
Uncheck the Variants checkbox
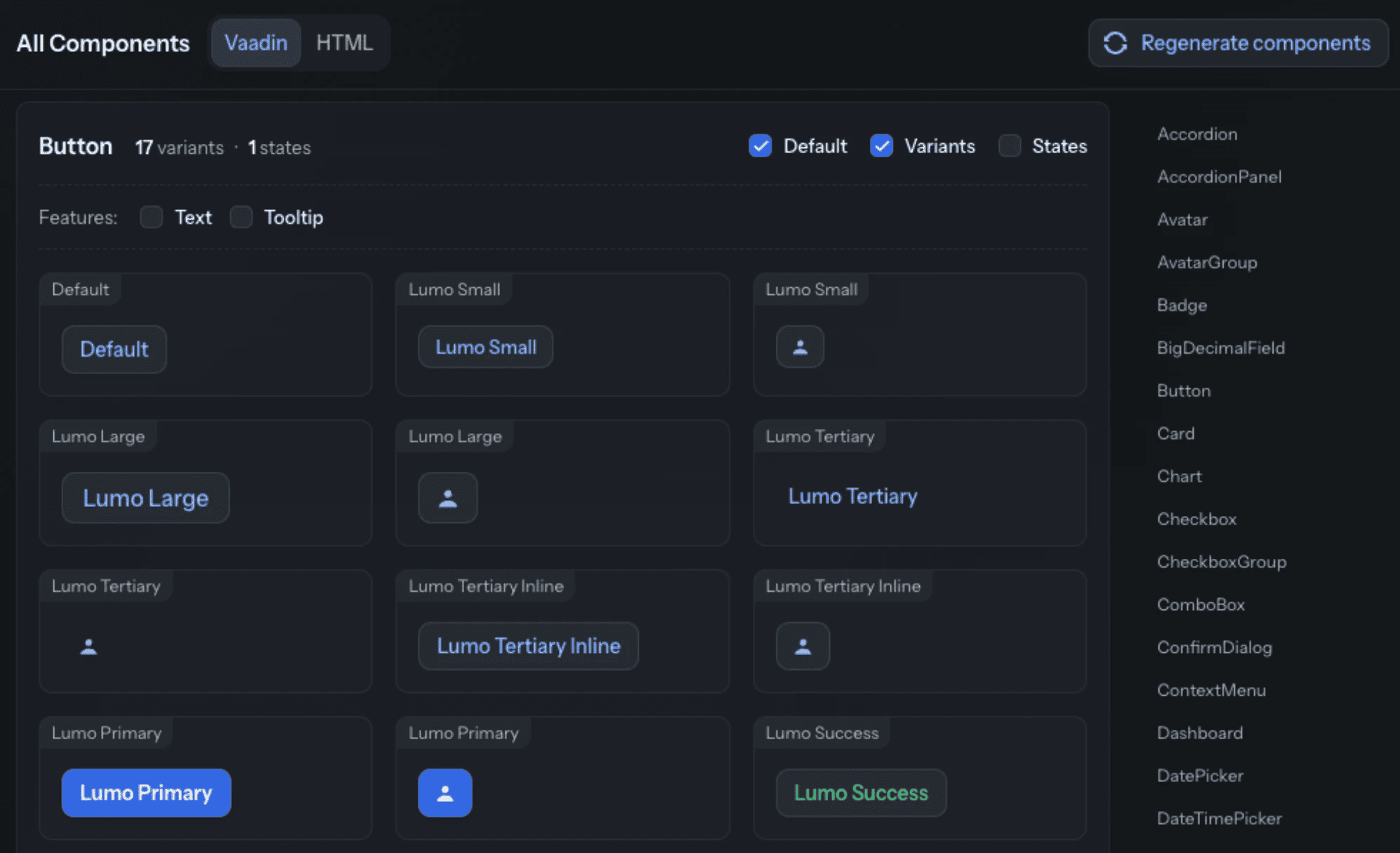pyautogui.click(x=881, y=146)
